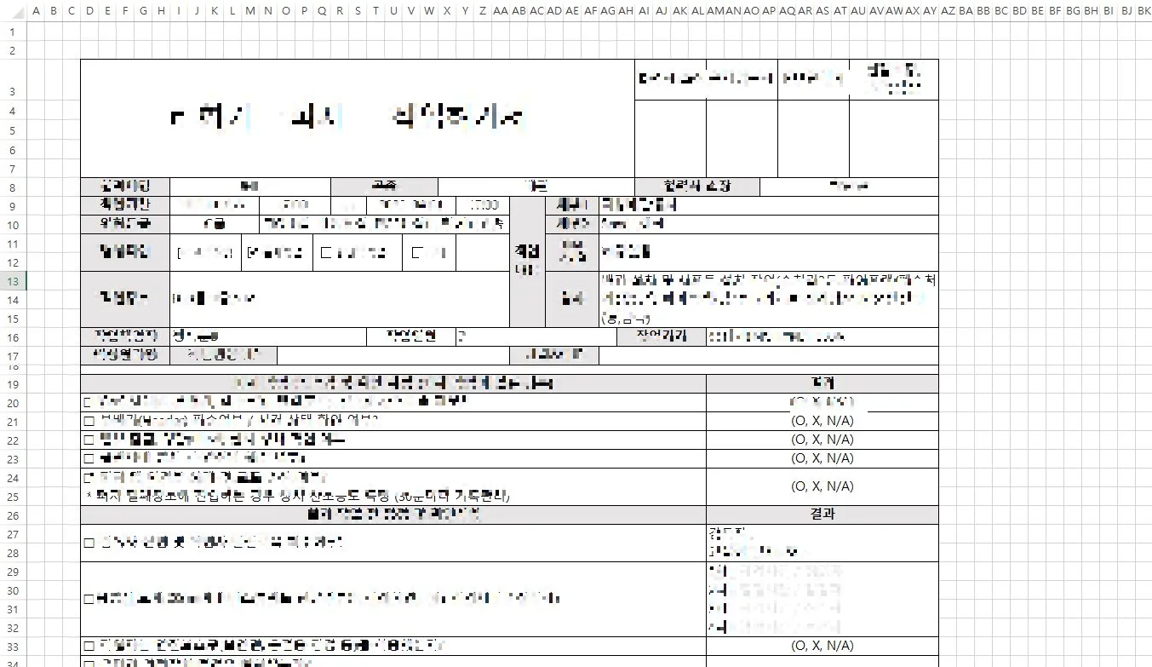Tick the checked checkbox in row 11
1152x667 pixels.
pos(251,253)
